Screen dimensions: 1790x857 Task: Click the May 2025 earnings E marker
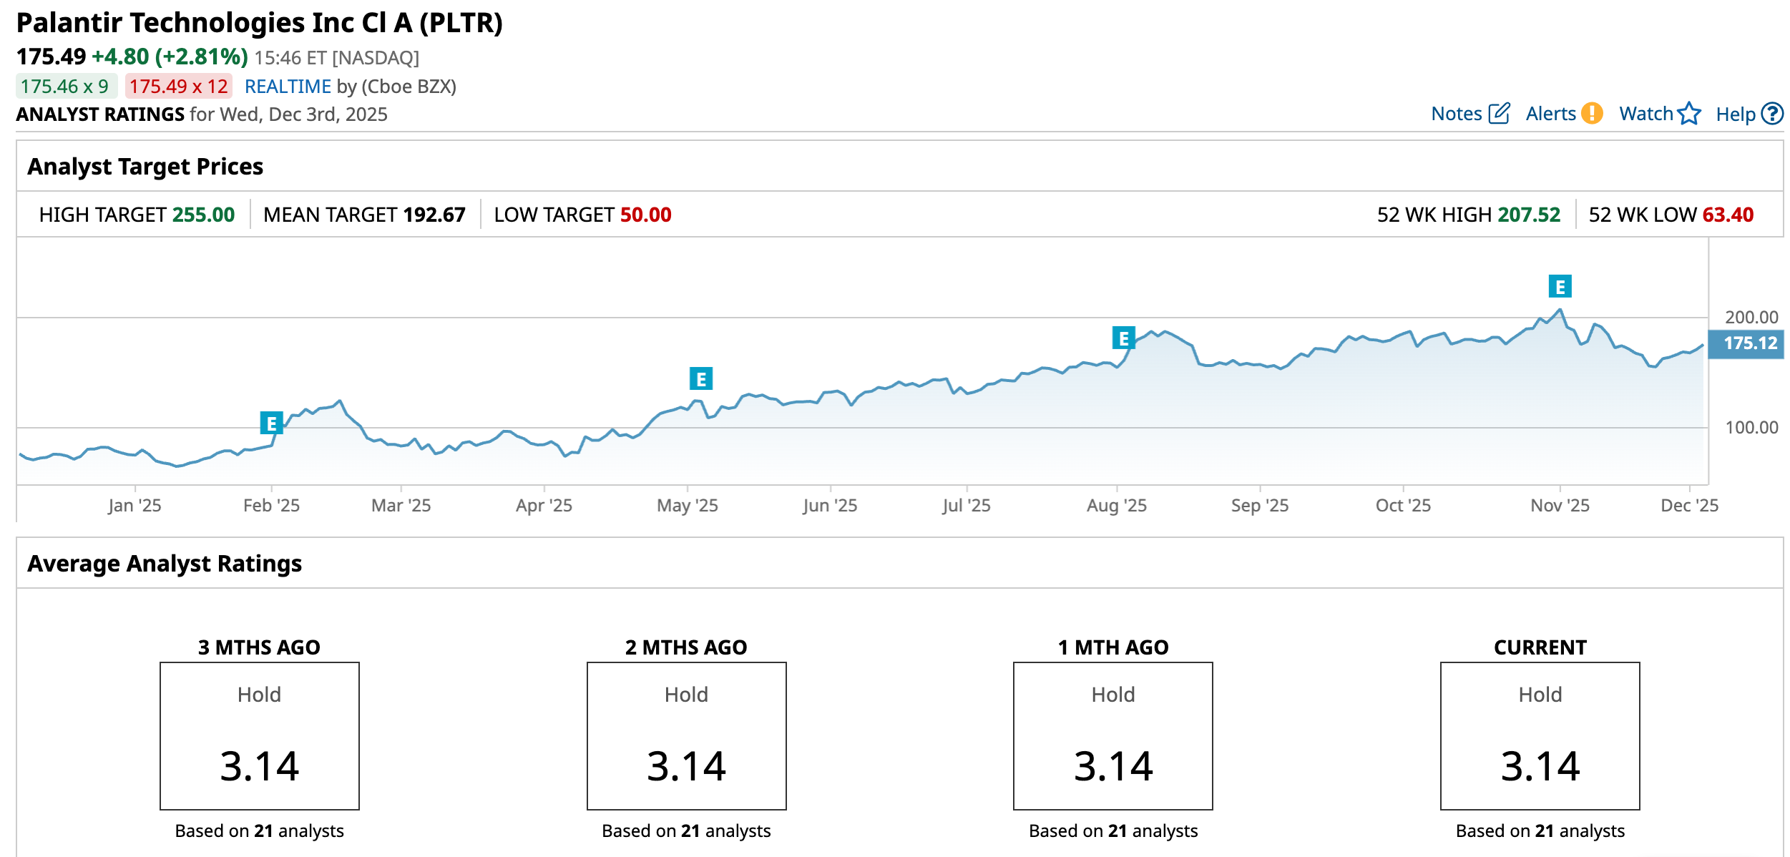click(700, 378)
